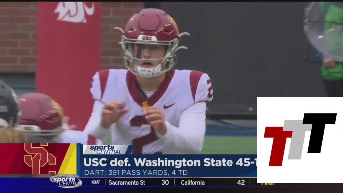Select the NCAAF label in the score ticker
Viewport: 343px width, 193px height.
coord(96,182)
